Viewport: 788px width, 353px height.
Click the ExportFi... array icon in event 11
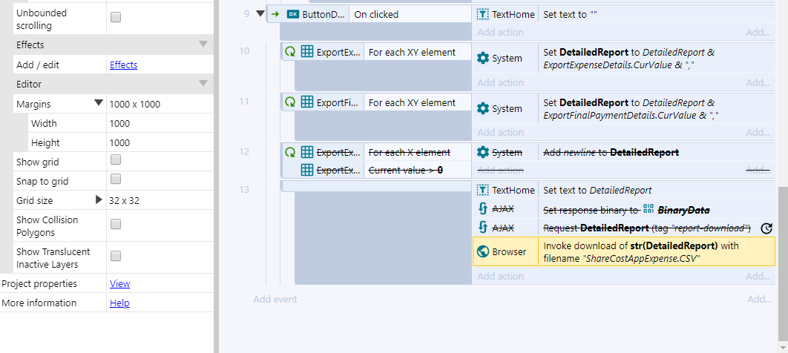pyautogui.click(x=306, y=102)
